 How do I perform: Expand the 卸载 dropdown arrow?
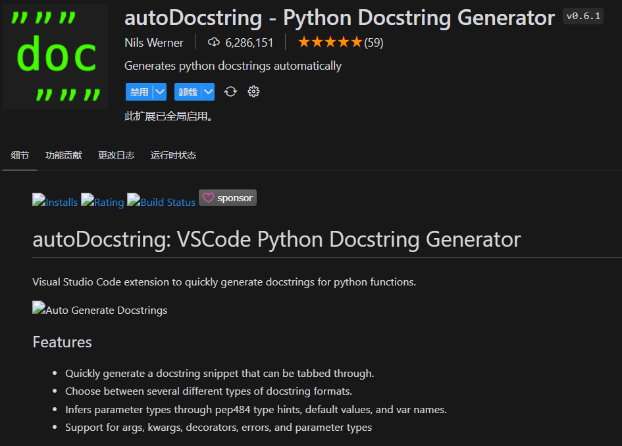(x=208, y=92)
